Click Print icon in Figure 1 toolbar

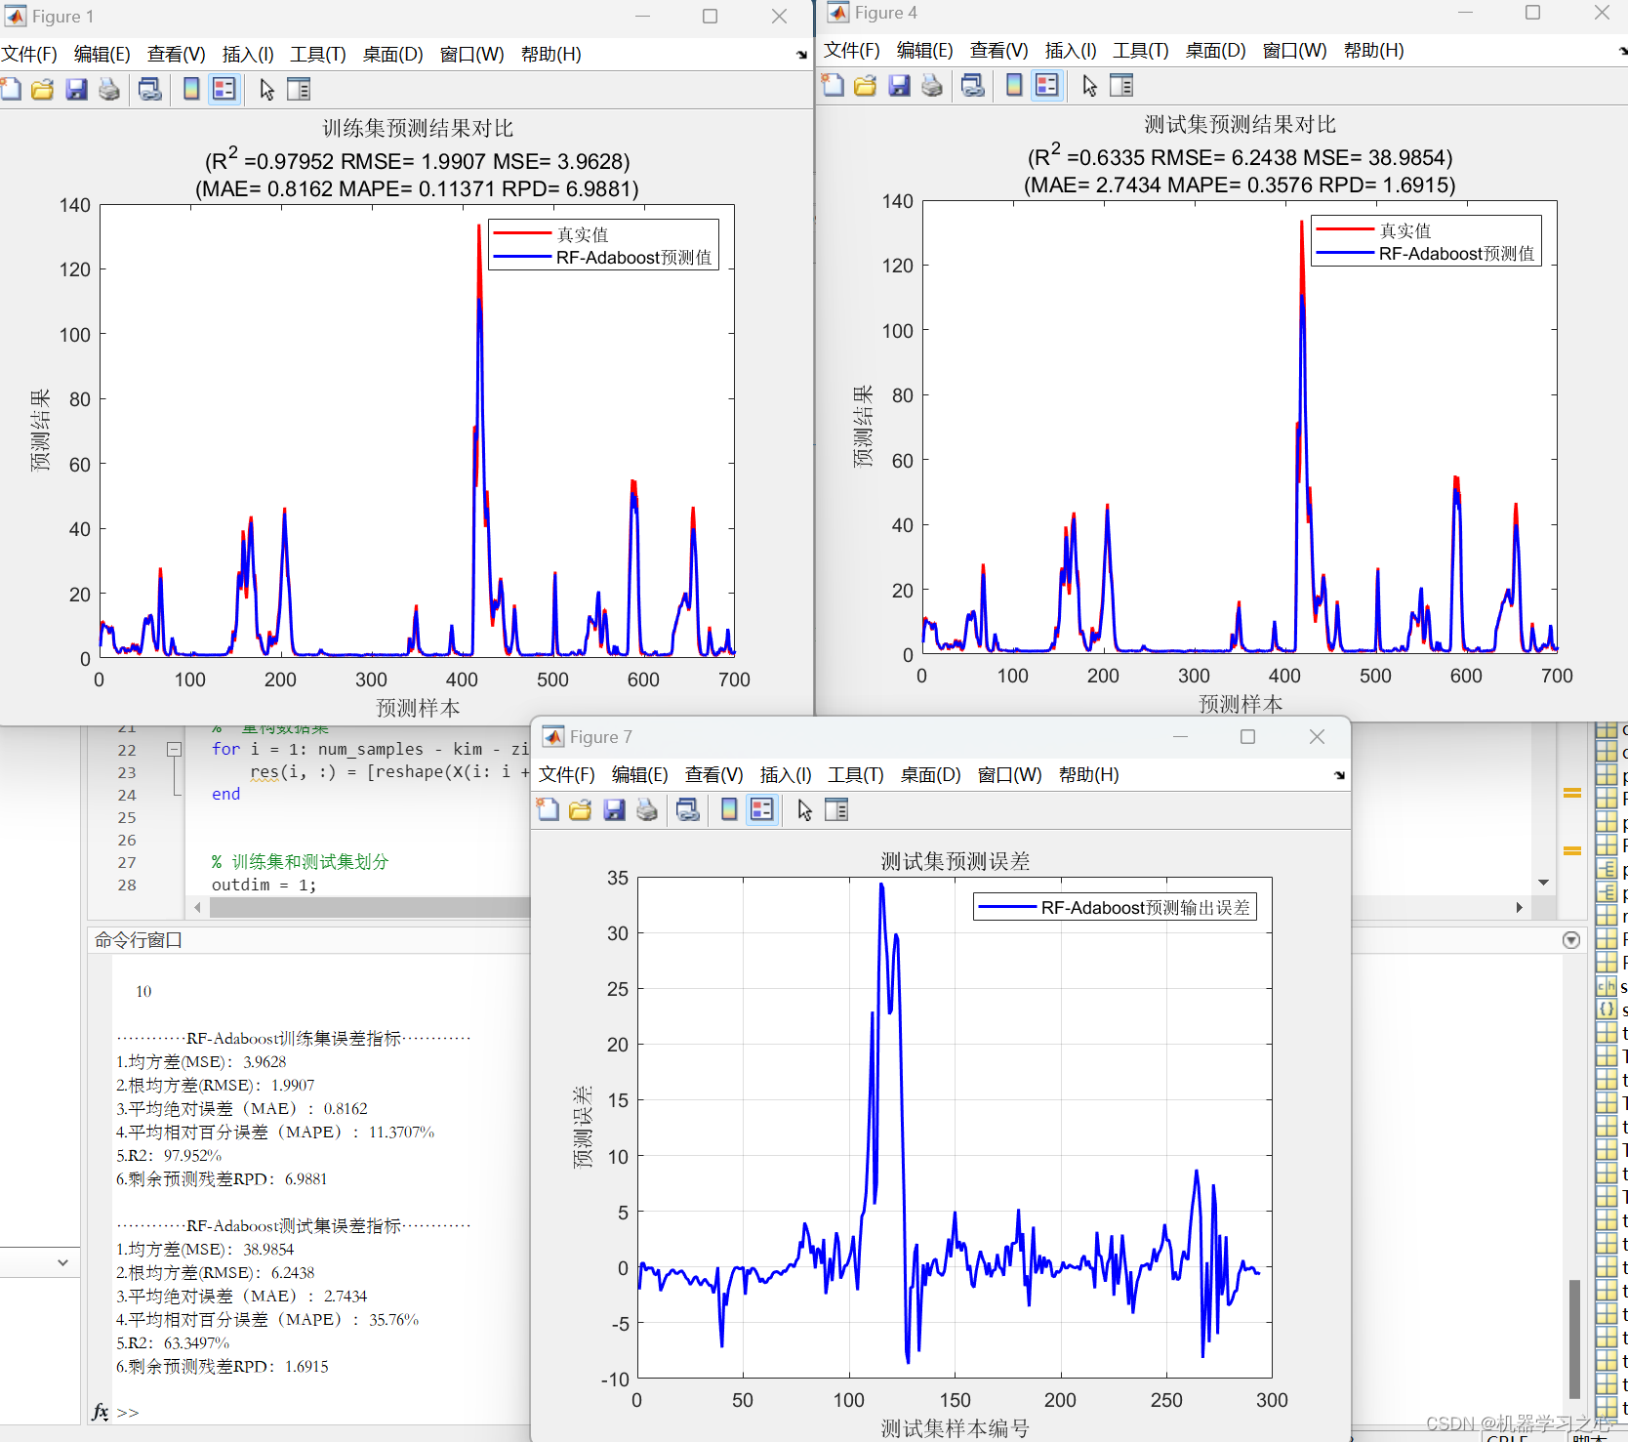click(x=109, y=90)
